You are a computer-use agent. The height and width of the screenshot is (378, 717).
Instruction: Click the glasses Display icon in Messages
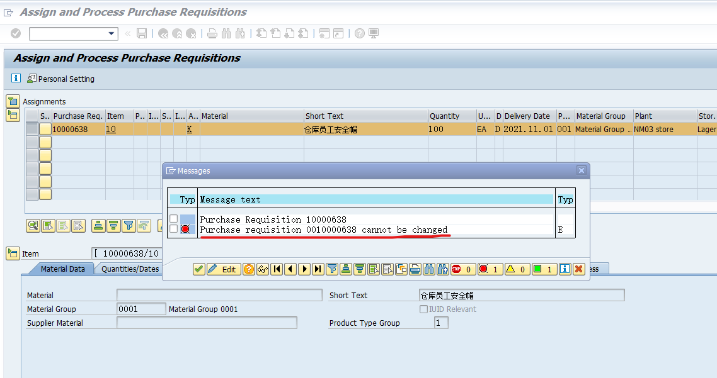(x=263, y=269)
